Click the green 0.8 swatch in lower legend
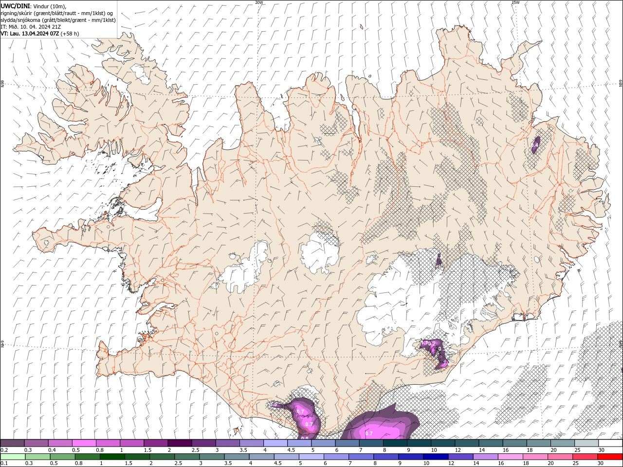623x467 pixels. (x=87, y=457)
